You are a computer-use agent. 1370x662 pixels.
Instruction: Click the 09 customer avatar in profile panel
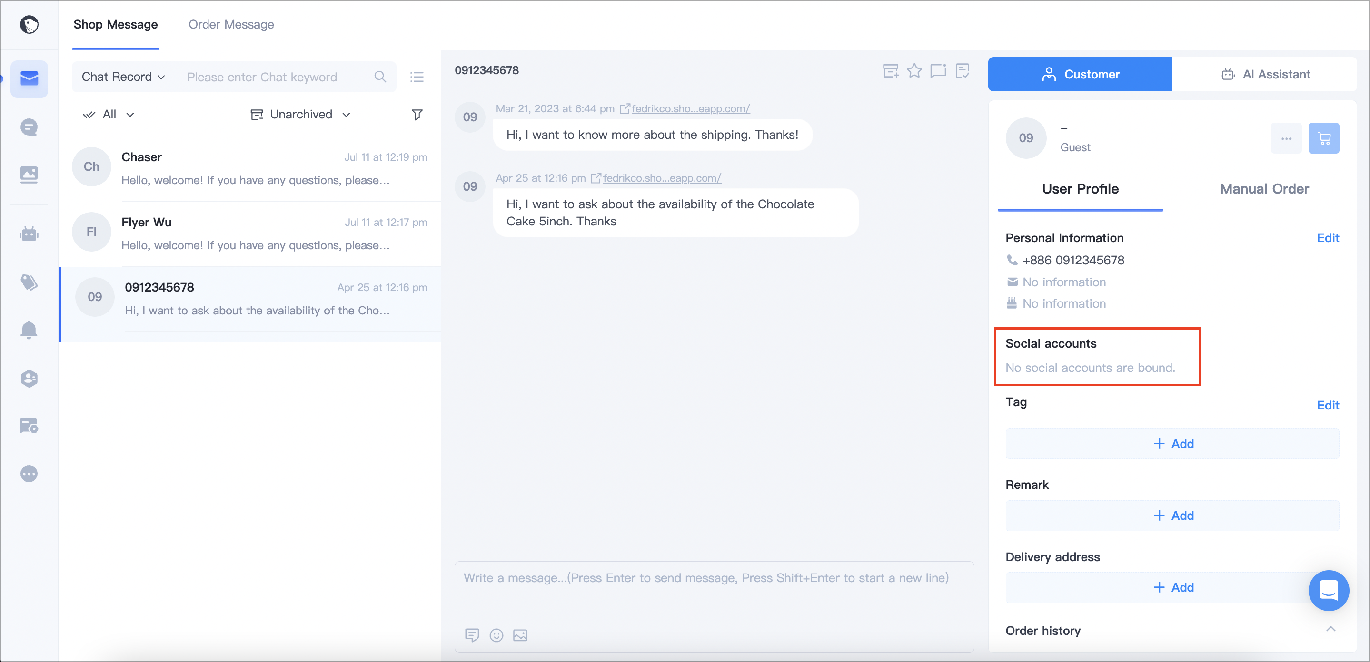1025,138
